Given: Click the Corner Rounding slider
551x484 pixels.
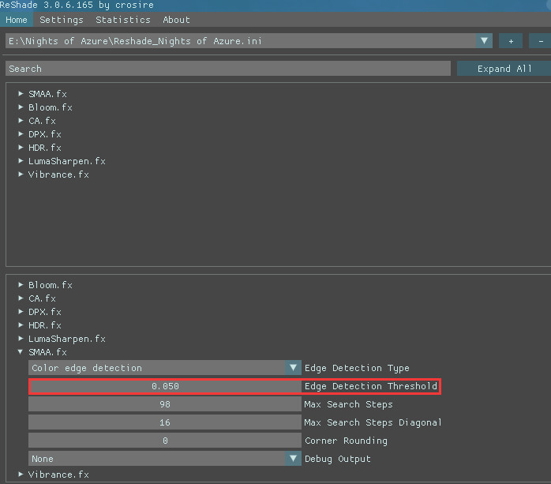Looking at the screenshot, I should (x=164, y=441).
